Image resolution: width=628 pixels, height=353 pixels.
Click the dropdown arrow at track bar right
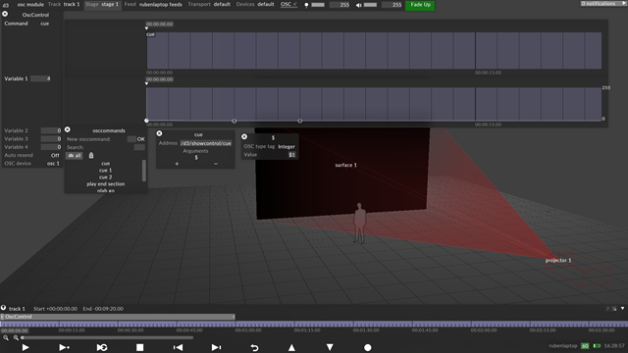coord(622,309)
